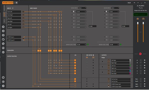Mute output channel D speaker icon
Screen dimensions: 149x90
pos(141,68)
